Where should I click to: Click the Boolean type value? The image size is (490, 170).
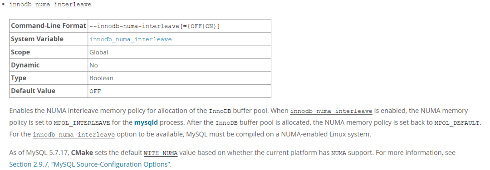click(x=101, y=78)
